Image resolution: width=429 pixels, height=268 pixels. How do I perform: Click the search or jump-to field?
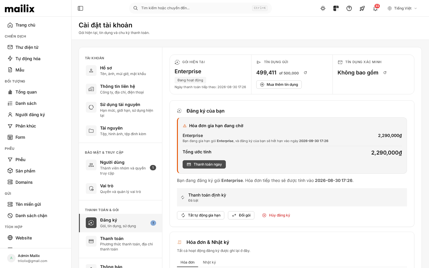pyautogui.click(x=200, y=8)
